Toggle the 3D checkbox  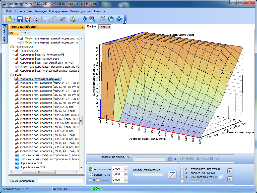(170, 159)
